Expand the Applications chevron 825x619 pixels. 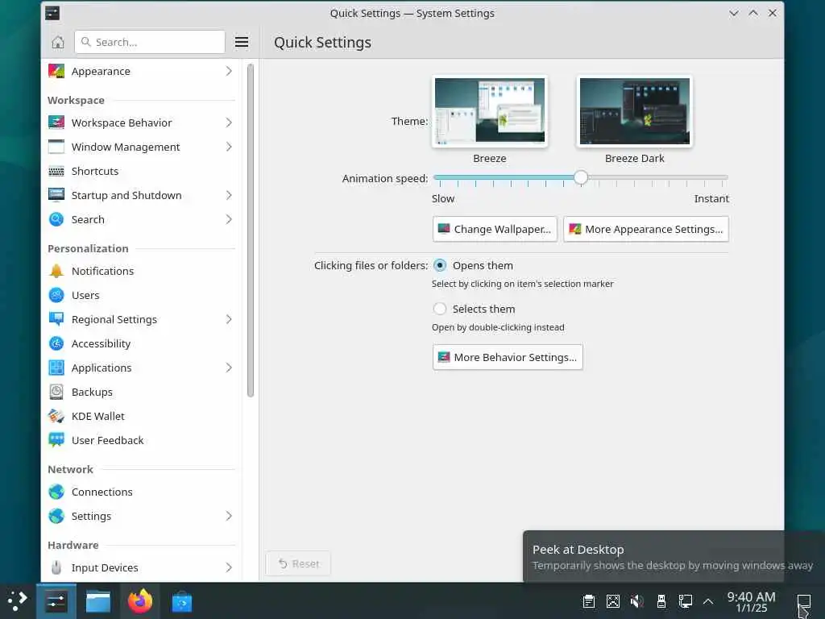point(229,368)
